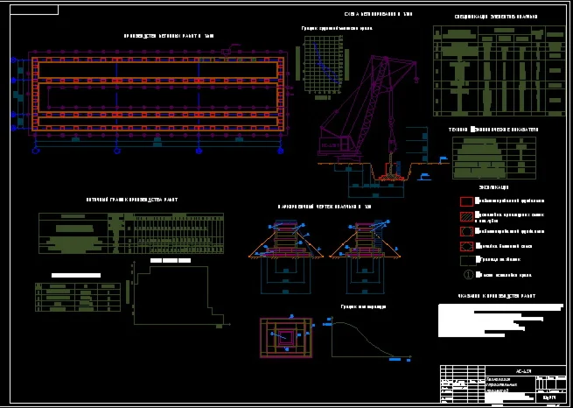The width and height of the screenshot is (573, 408).
Task: Click the crane hook at the boom tip
Action: (416, 78)
